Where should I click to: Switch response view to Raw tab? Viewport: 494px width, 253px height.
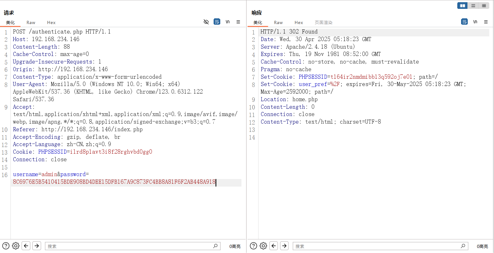278,23
